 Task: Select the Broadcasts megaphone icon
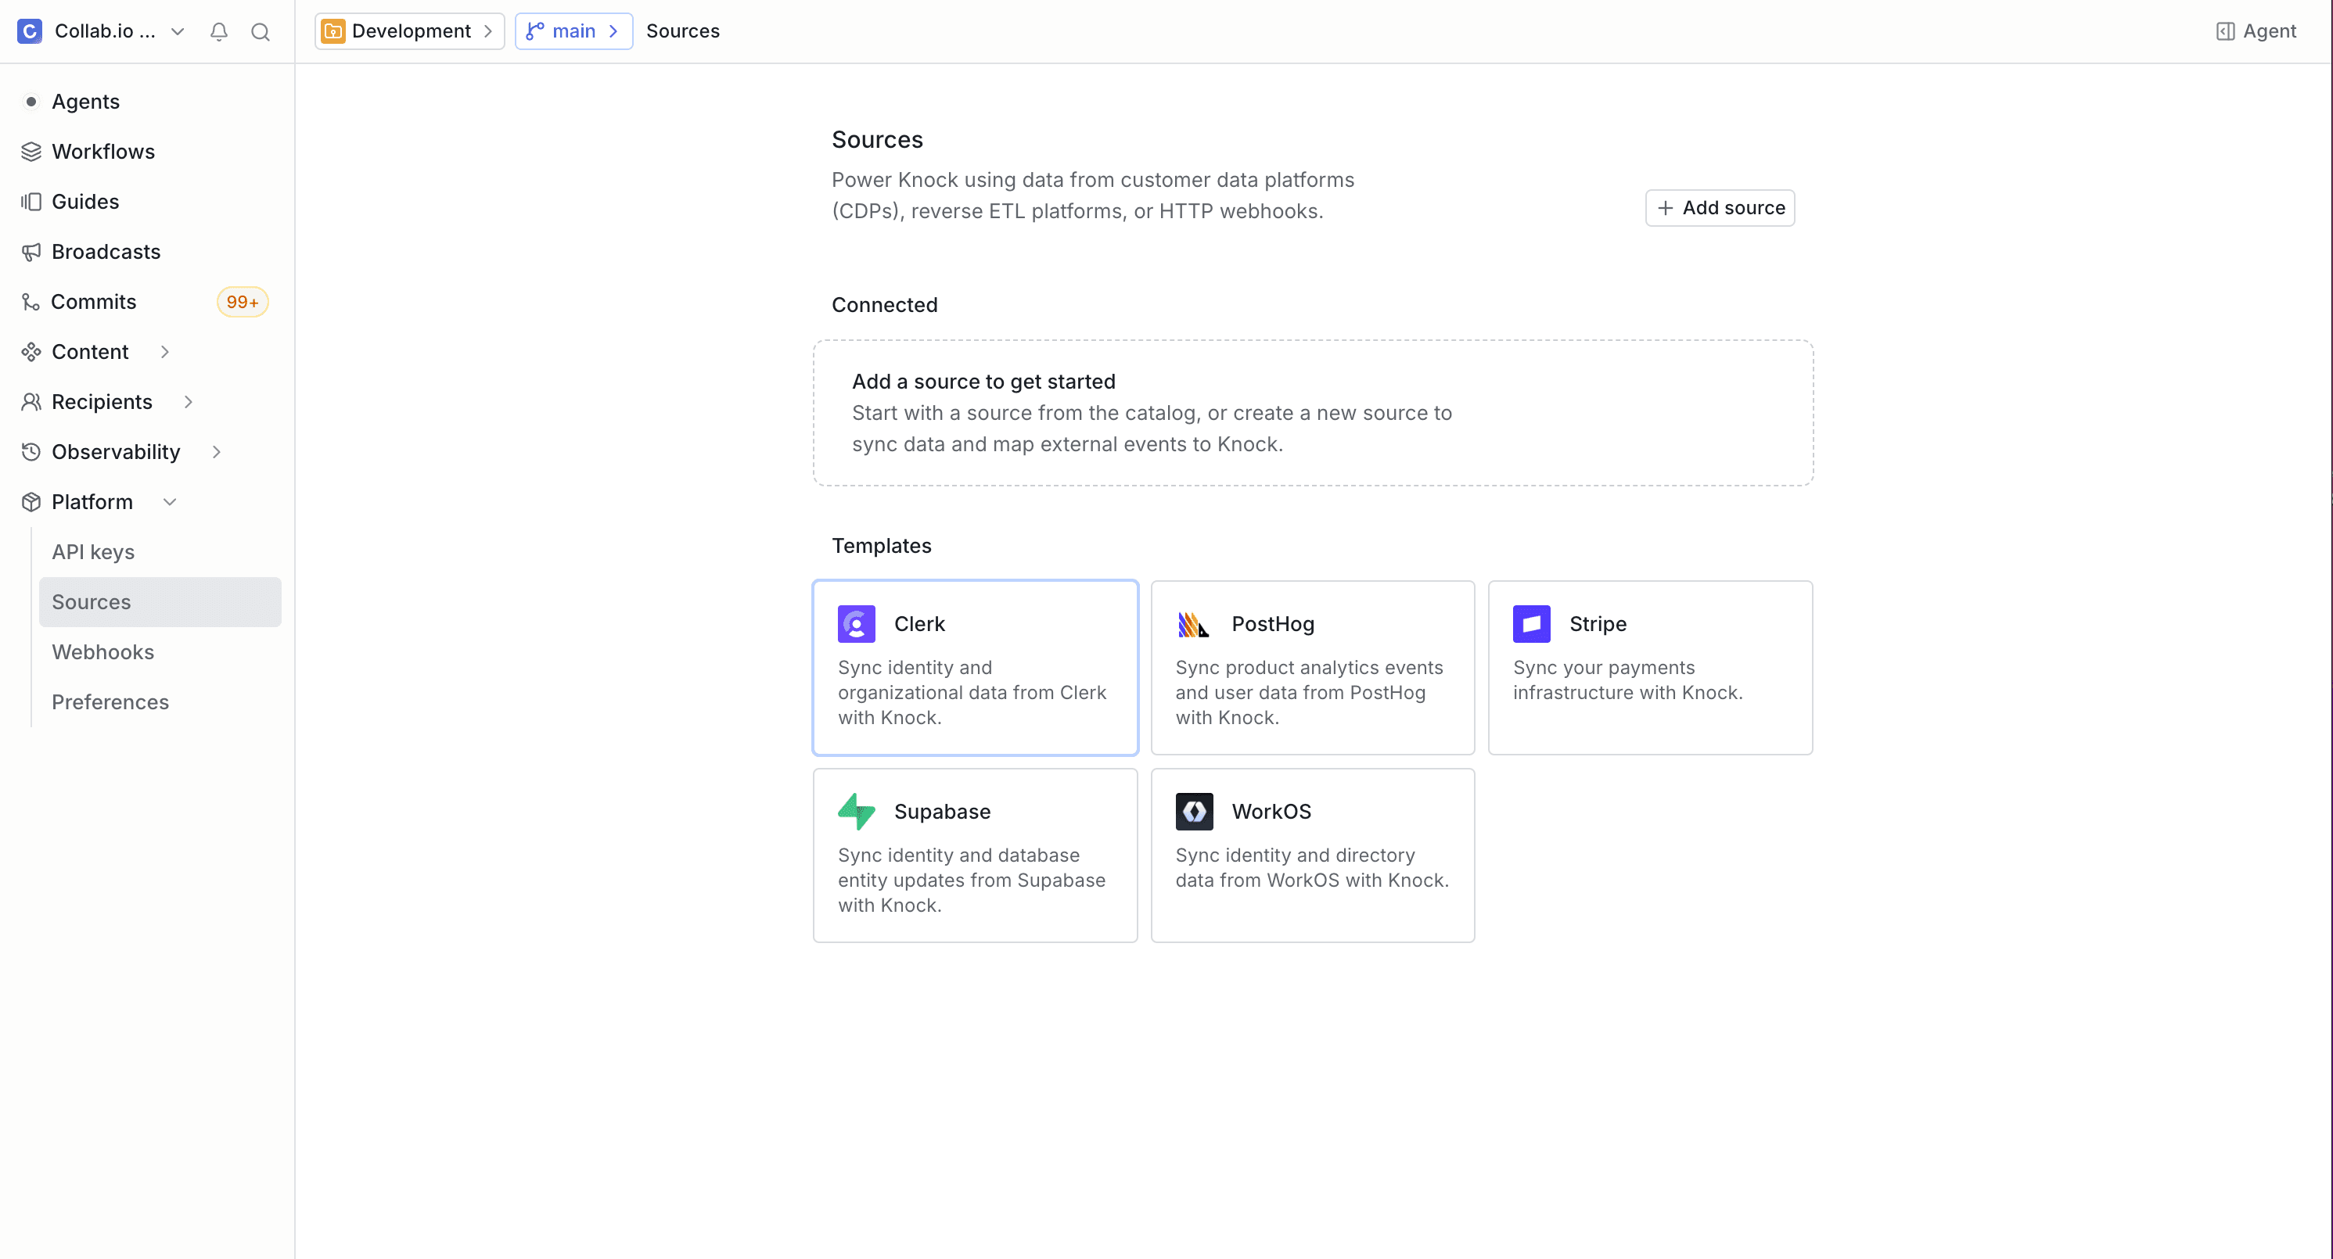(32, 252)
